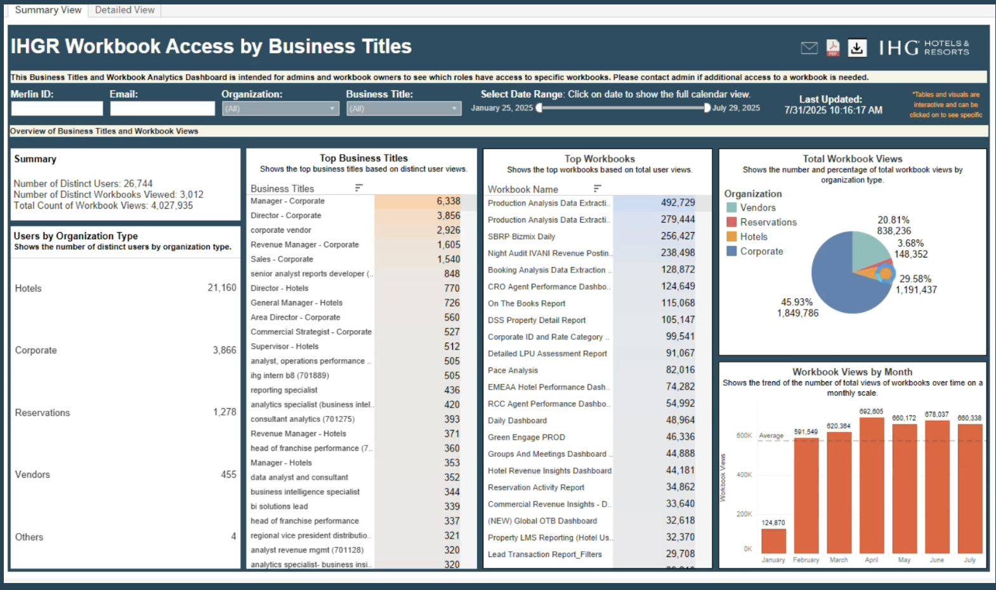The image size is (996, 590).
Task: Sort Workbook Name column with sort icon
Action: [x=597, y=188]
